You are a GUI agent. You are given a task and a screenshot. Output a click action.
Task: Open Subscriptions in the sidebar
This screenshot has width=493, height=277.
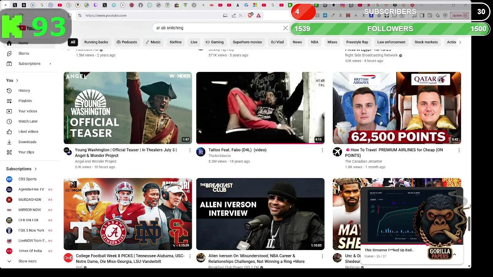point(29,63)
